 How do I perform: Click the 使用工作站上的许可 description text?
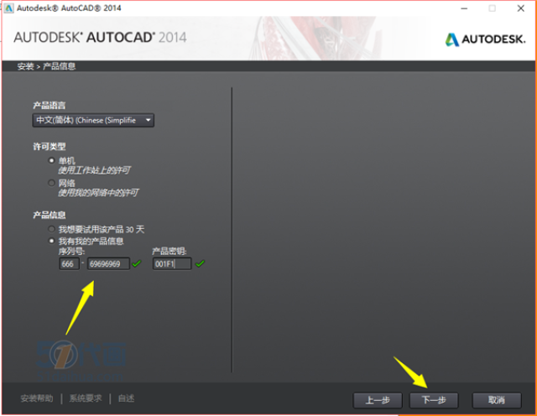tap(94, 169)
